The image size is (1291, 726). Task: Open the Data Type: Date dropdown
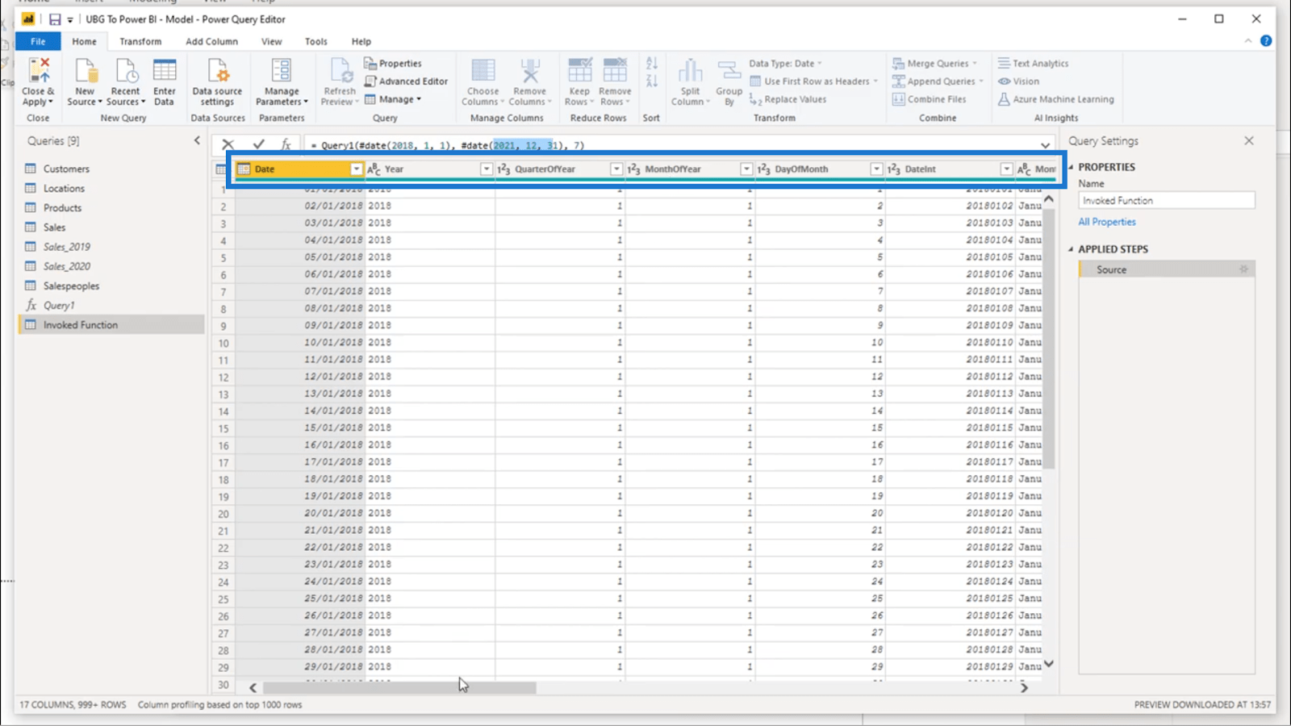tap(785, 63)
